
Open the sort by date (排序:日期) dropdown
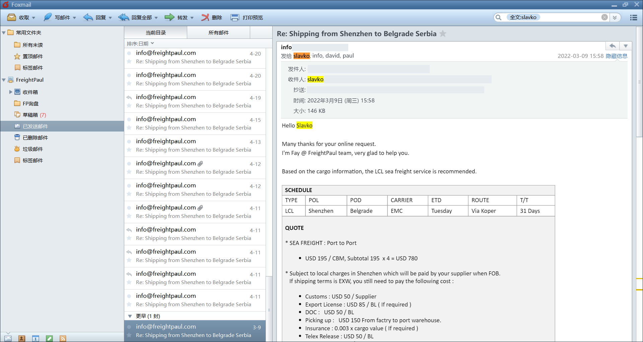140,44
